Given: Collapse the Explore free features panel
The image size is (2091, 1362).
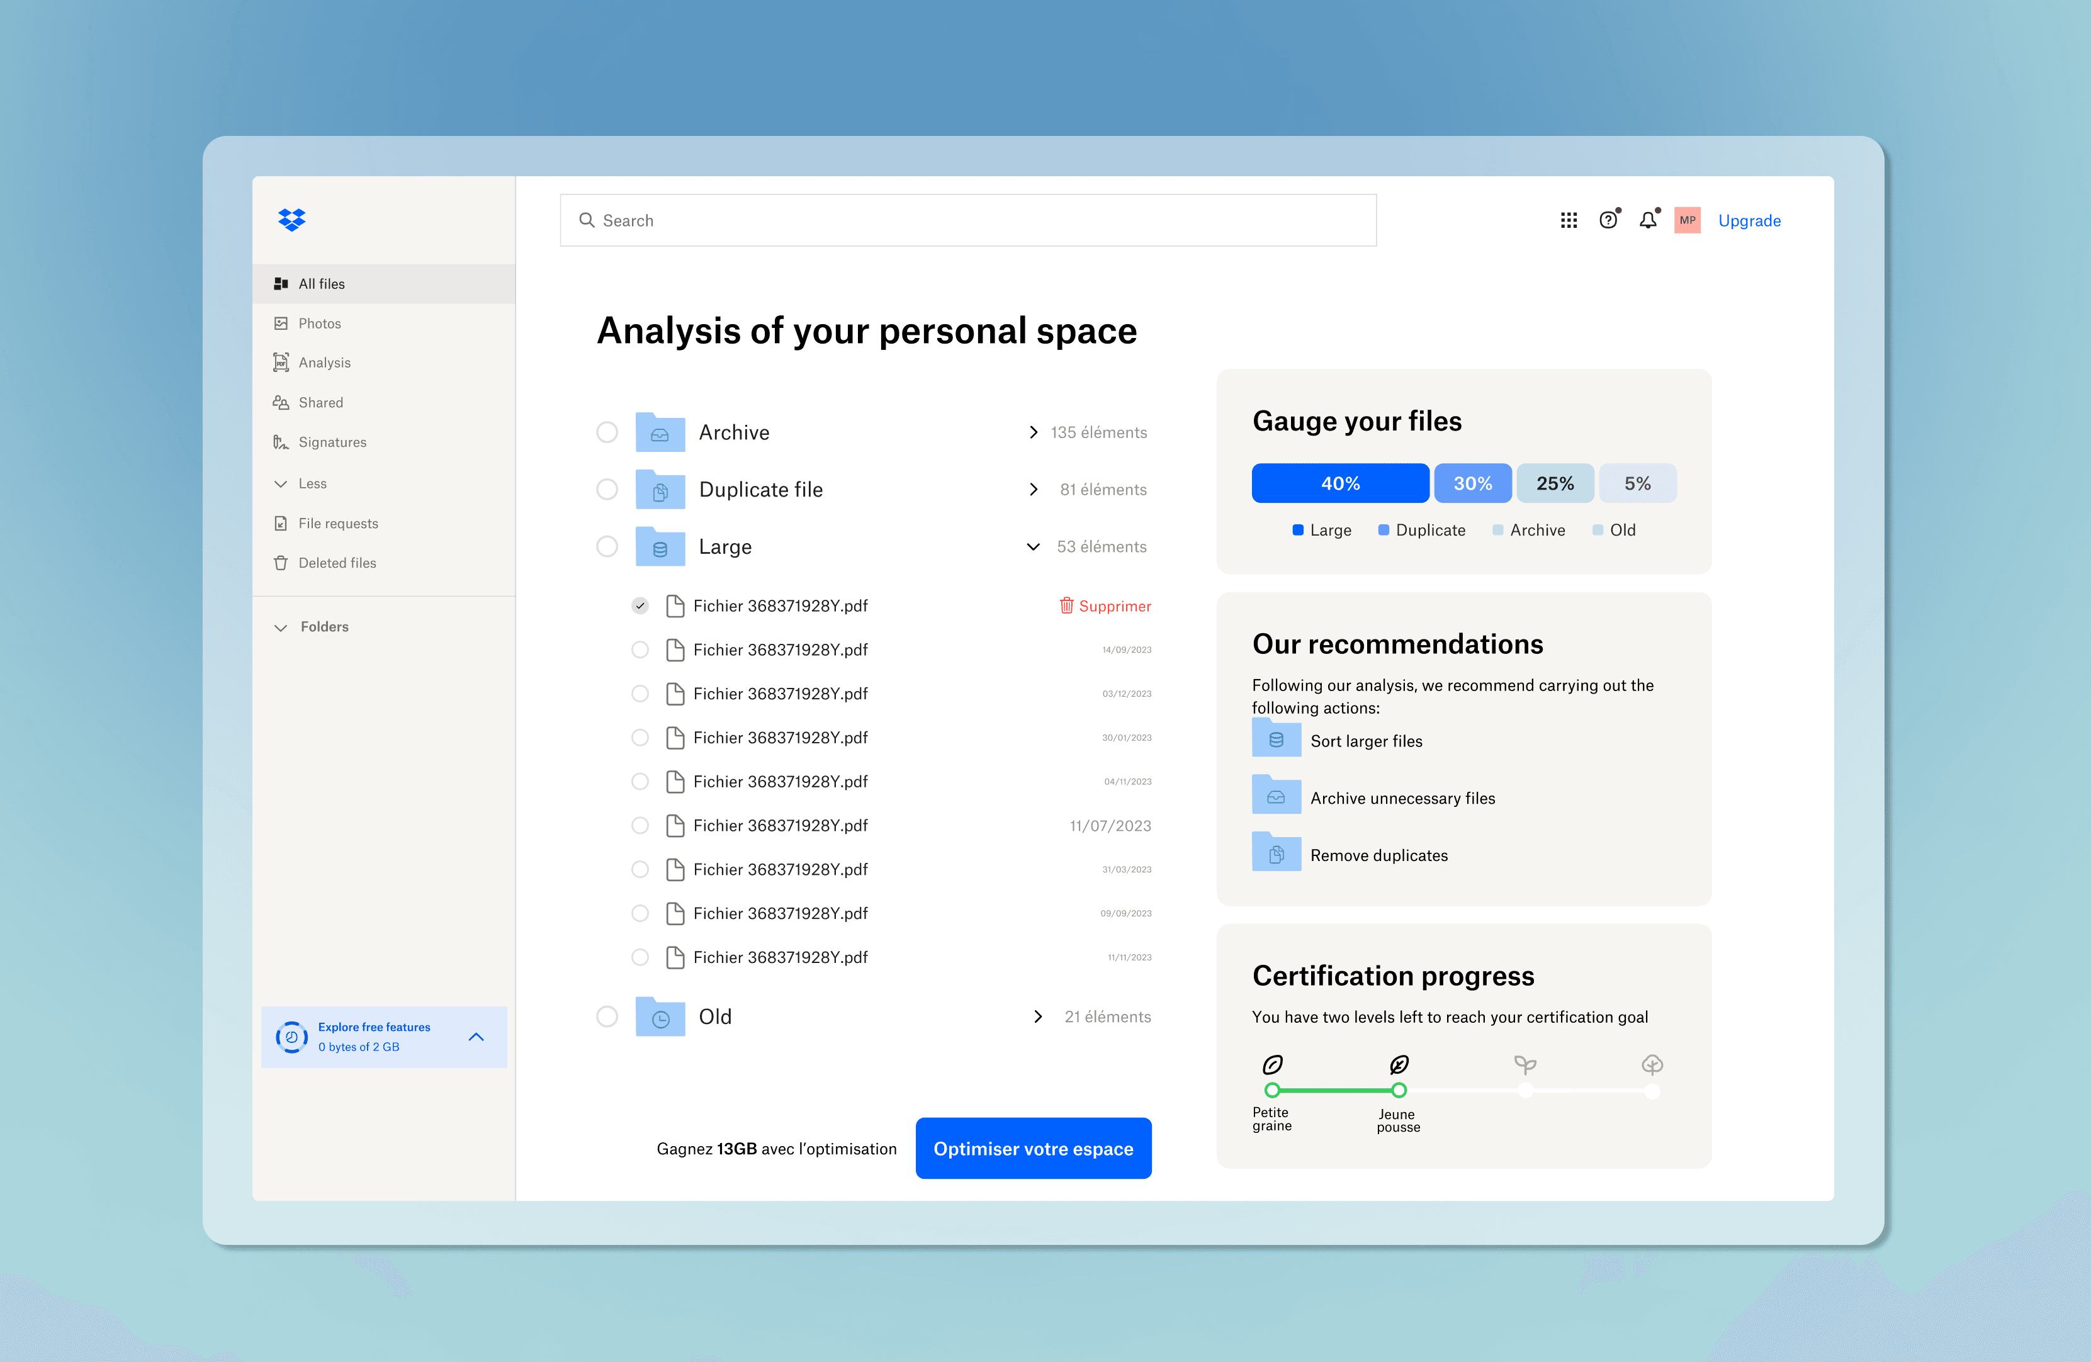Looking at the screenshot, I should [x=476, y=1037].
